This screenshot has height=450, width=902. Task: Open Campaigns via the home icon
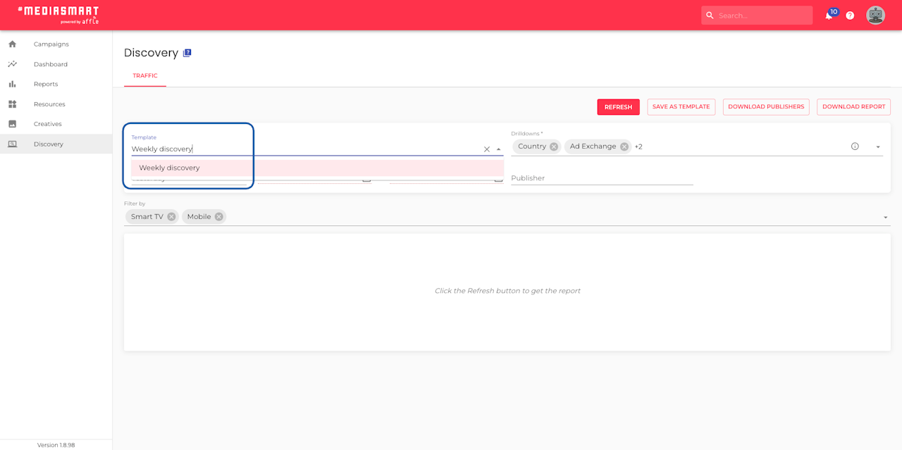(x=12, y=44)
